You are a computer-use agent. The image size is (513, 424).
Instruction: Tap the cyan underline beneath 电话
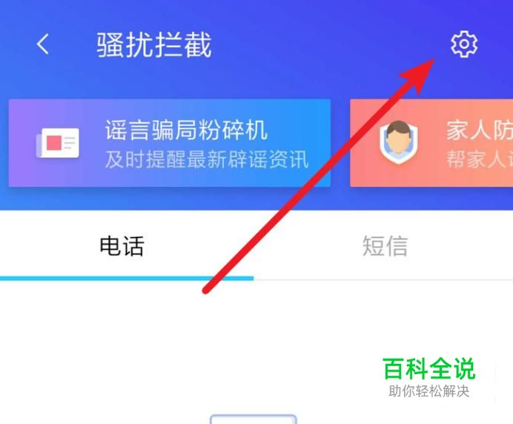127,278
